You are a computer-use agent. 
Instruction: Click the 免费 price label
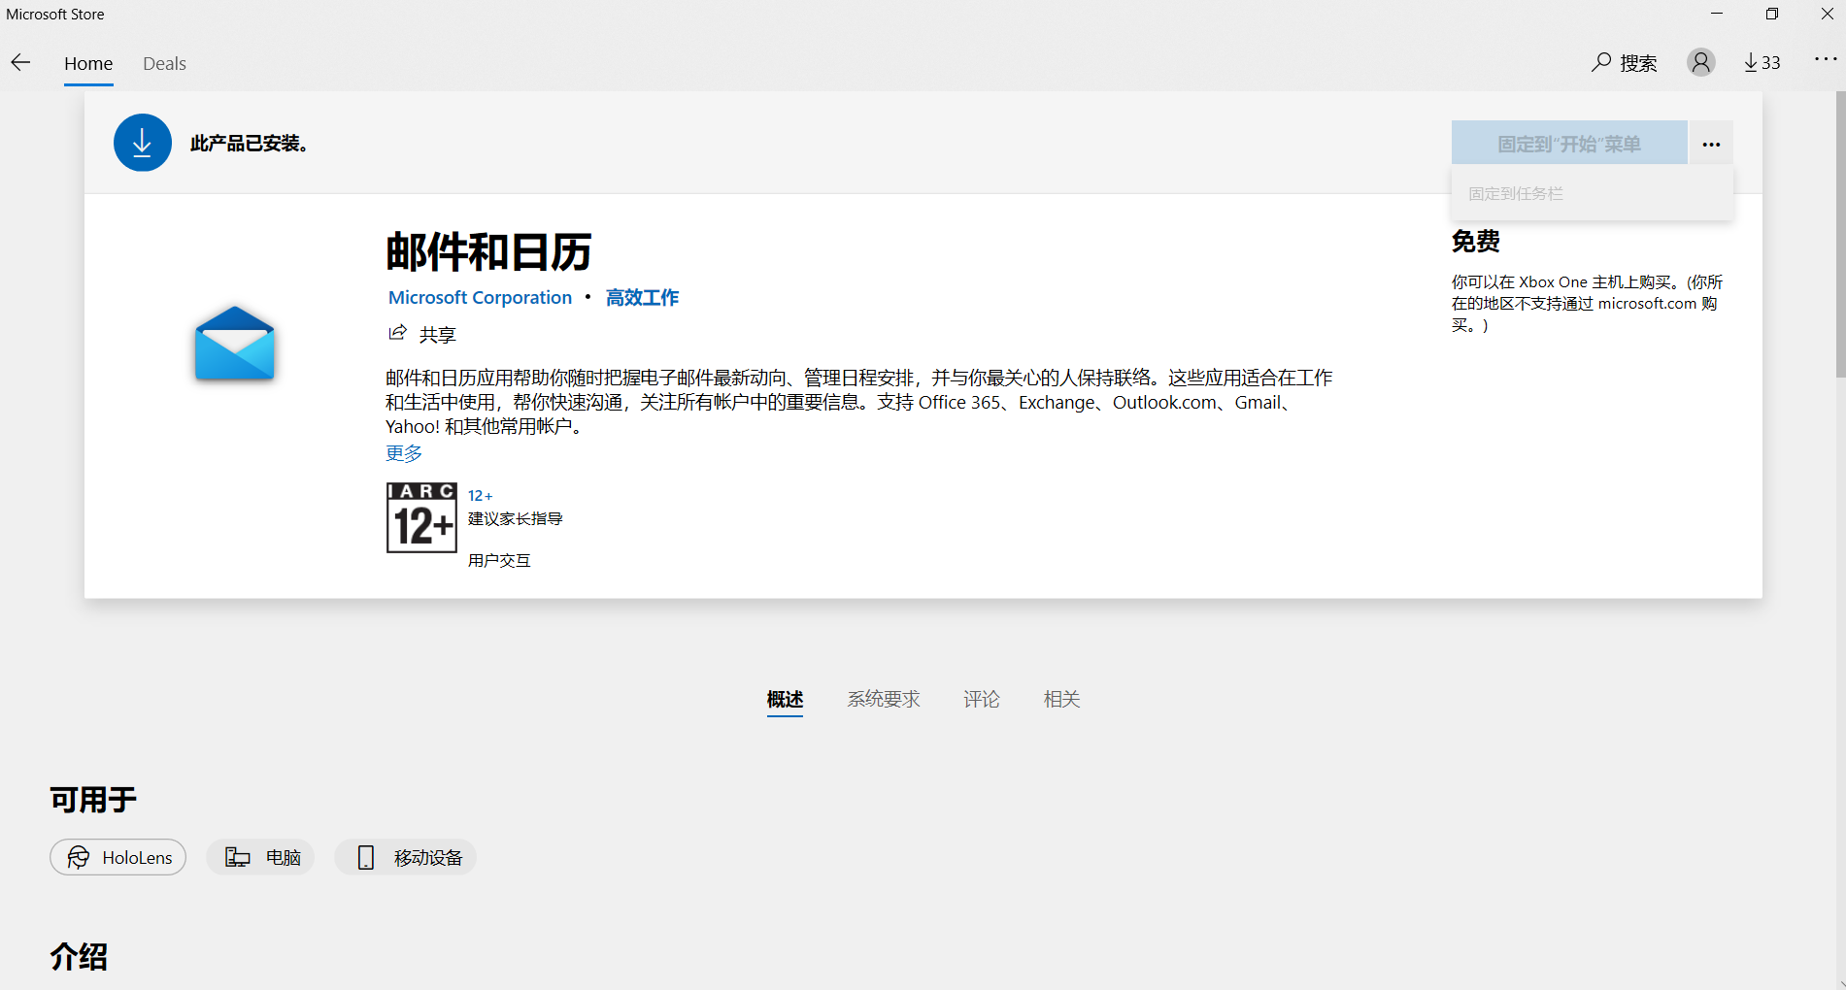1475,241
